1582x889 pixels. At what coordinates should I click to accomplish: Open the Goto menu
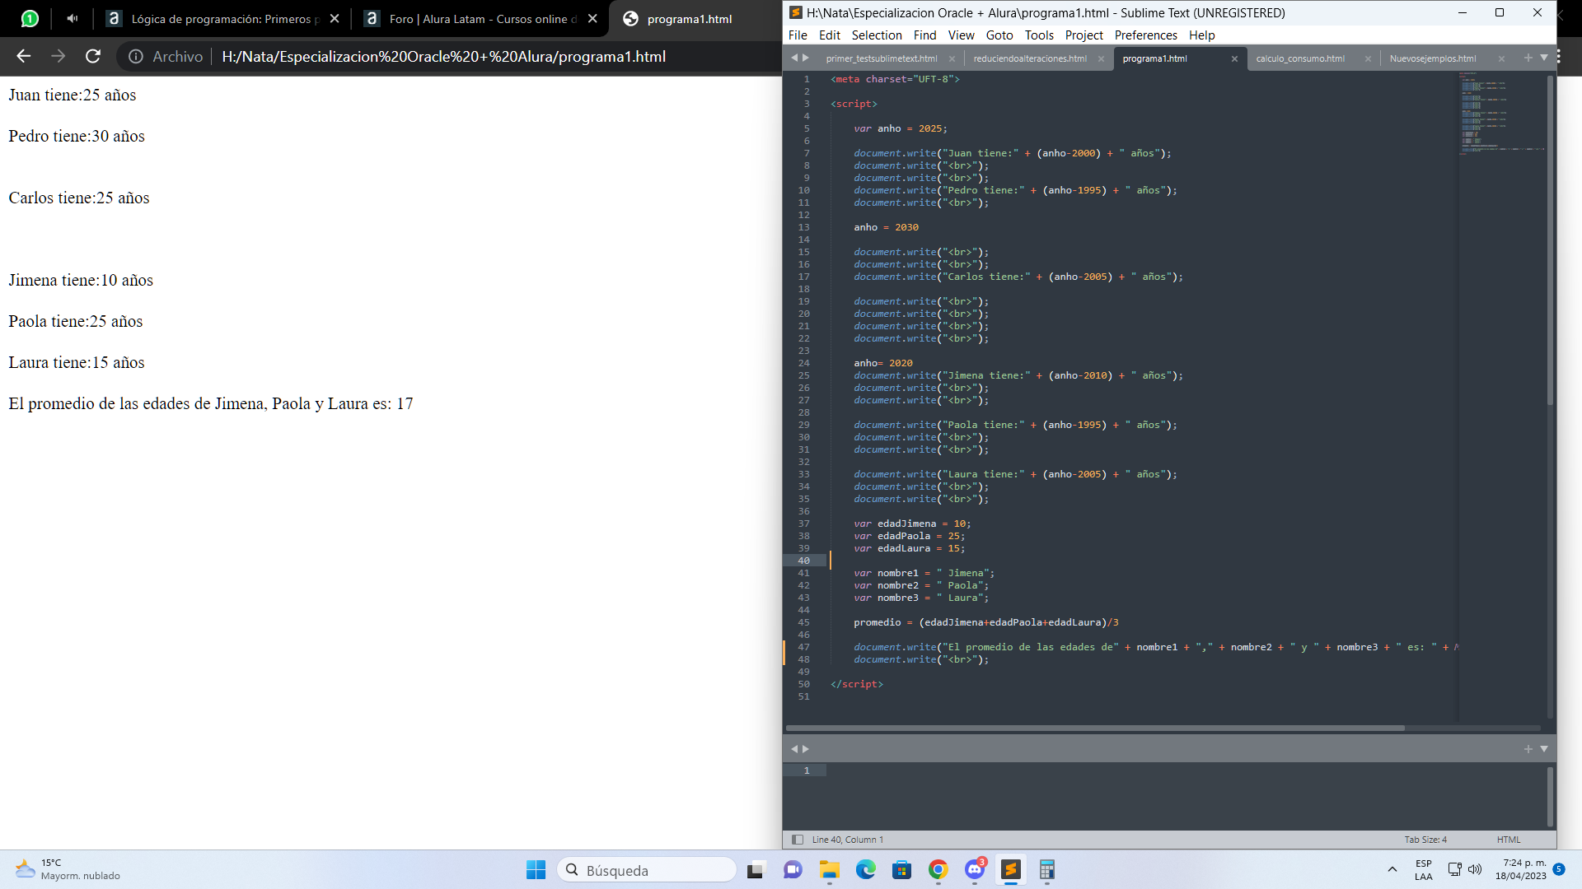tap(999, 35)
